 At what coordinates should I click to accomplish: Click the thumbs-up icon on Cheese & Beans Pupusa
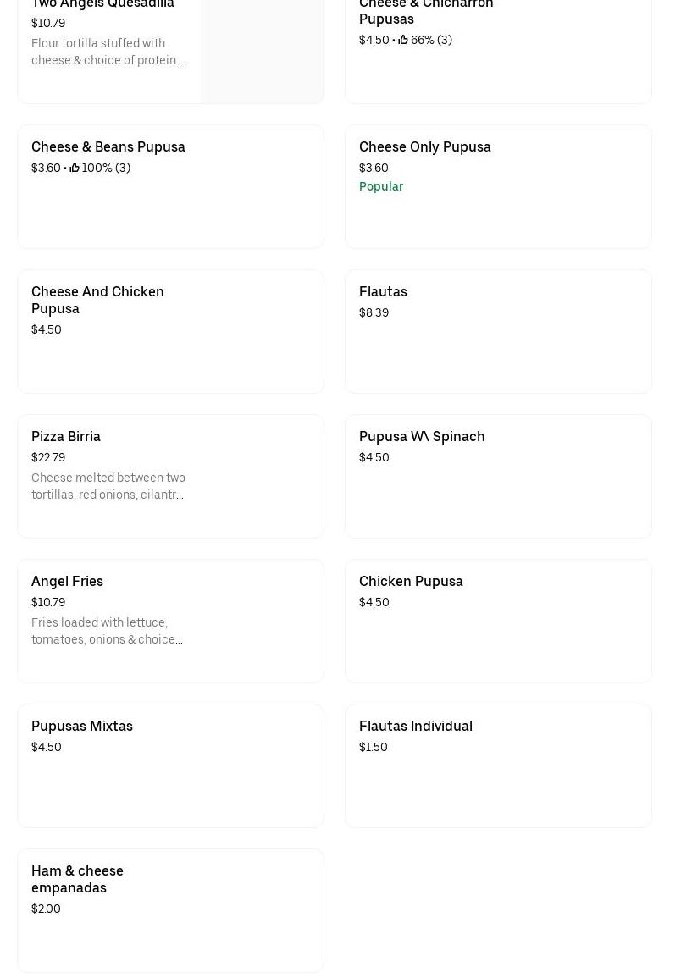click(75, 168)
